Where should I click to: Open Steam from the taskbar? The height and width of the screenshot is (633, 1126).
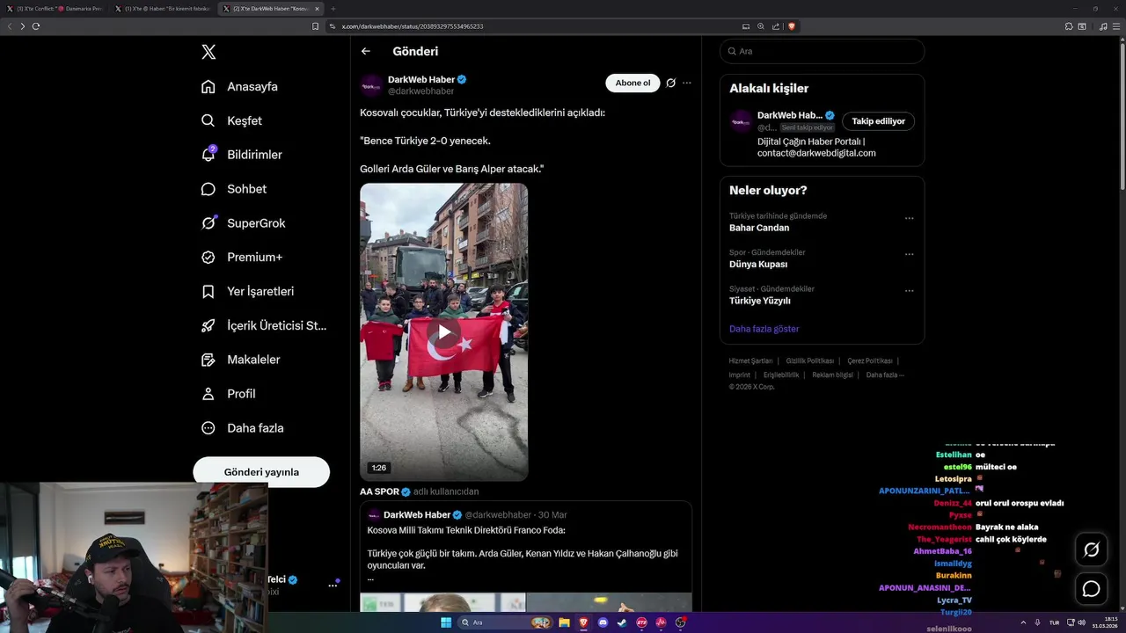click(622, 622)
